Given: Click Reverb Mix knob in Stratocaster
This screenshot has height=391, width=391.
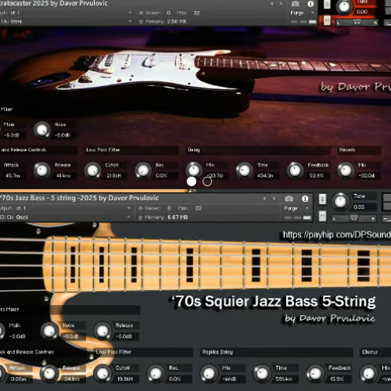Looking at the screenshot, I should coord(346,170).
